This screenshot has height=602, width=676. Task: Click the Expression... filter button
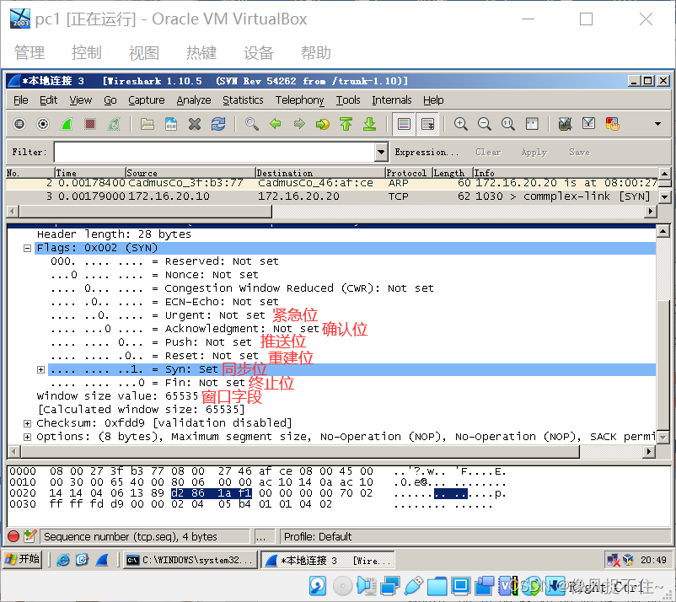click(x=427, y=153)
